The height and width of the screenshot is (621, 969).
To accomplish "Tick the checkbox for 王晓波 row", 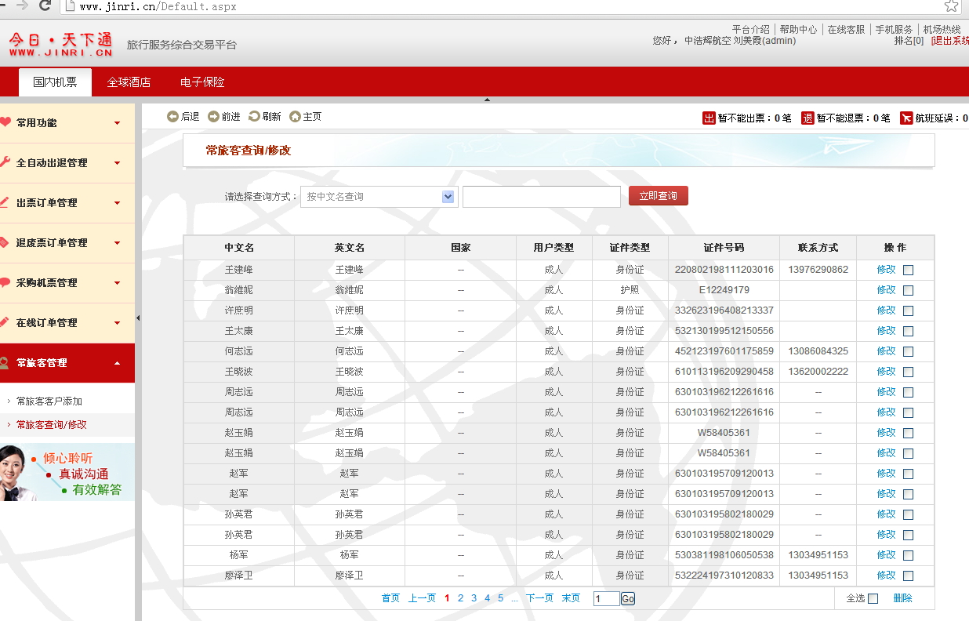I will click(x=908, y=372).
